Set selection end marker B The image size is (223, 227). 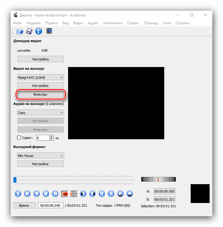click(x=74, y=194)
